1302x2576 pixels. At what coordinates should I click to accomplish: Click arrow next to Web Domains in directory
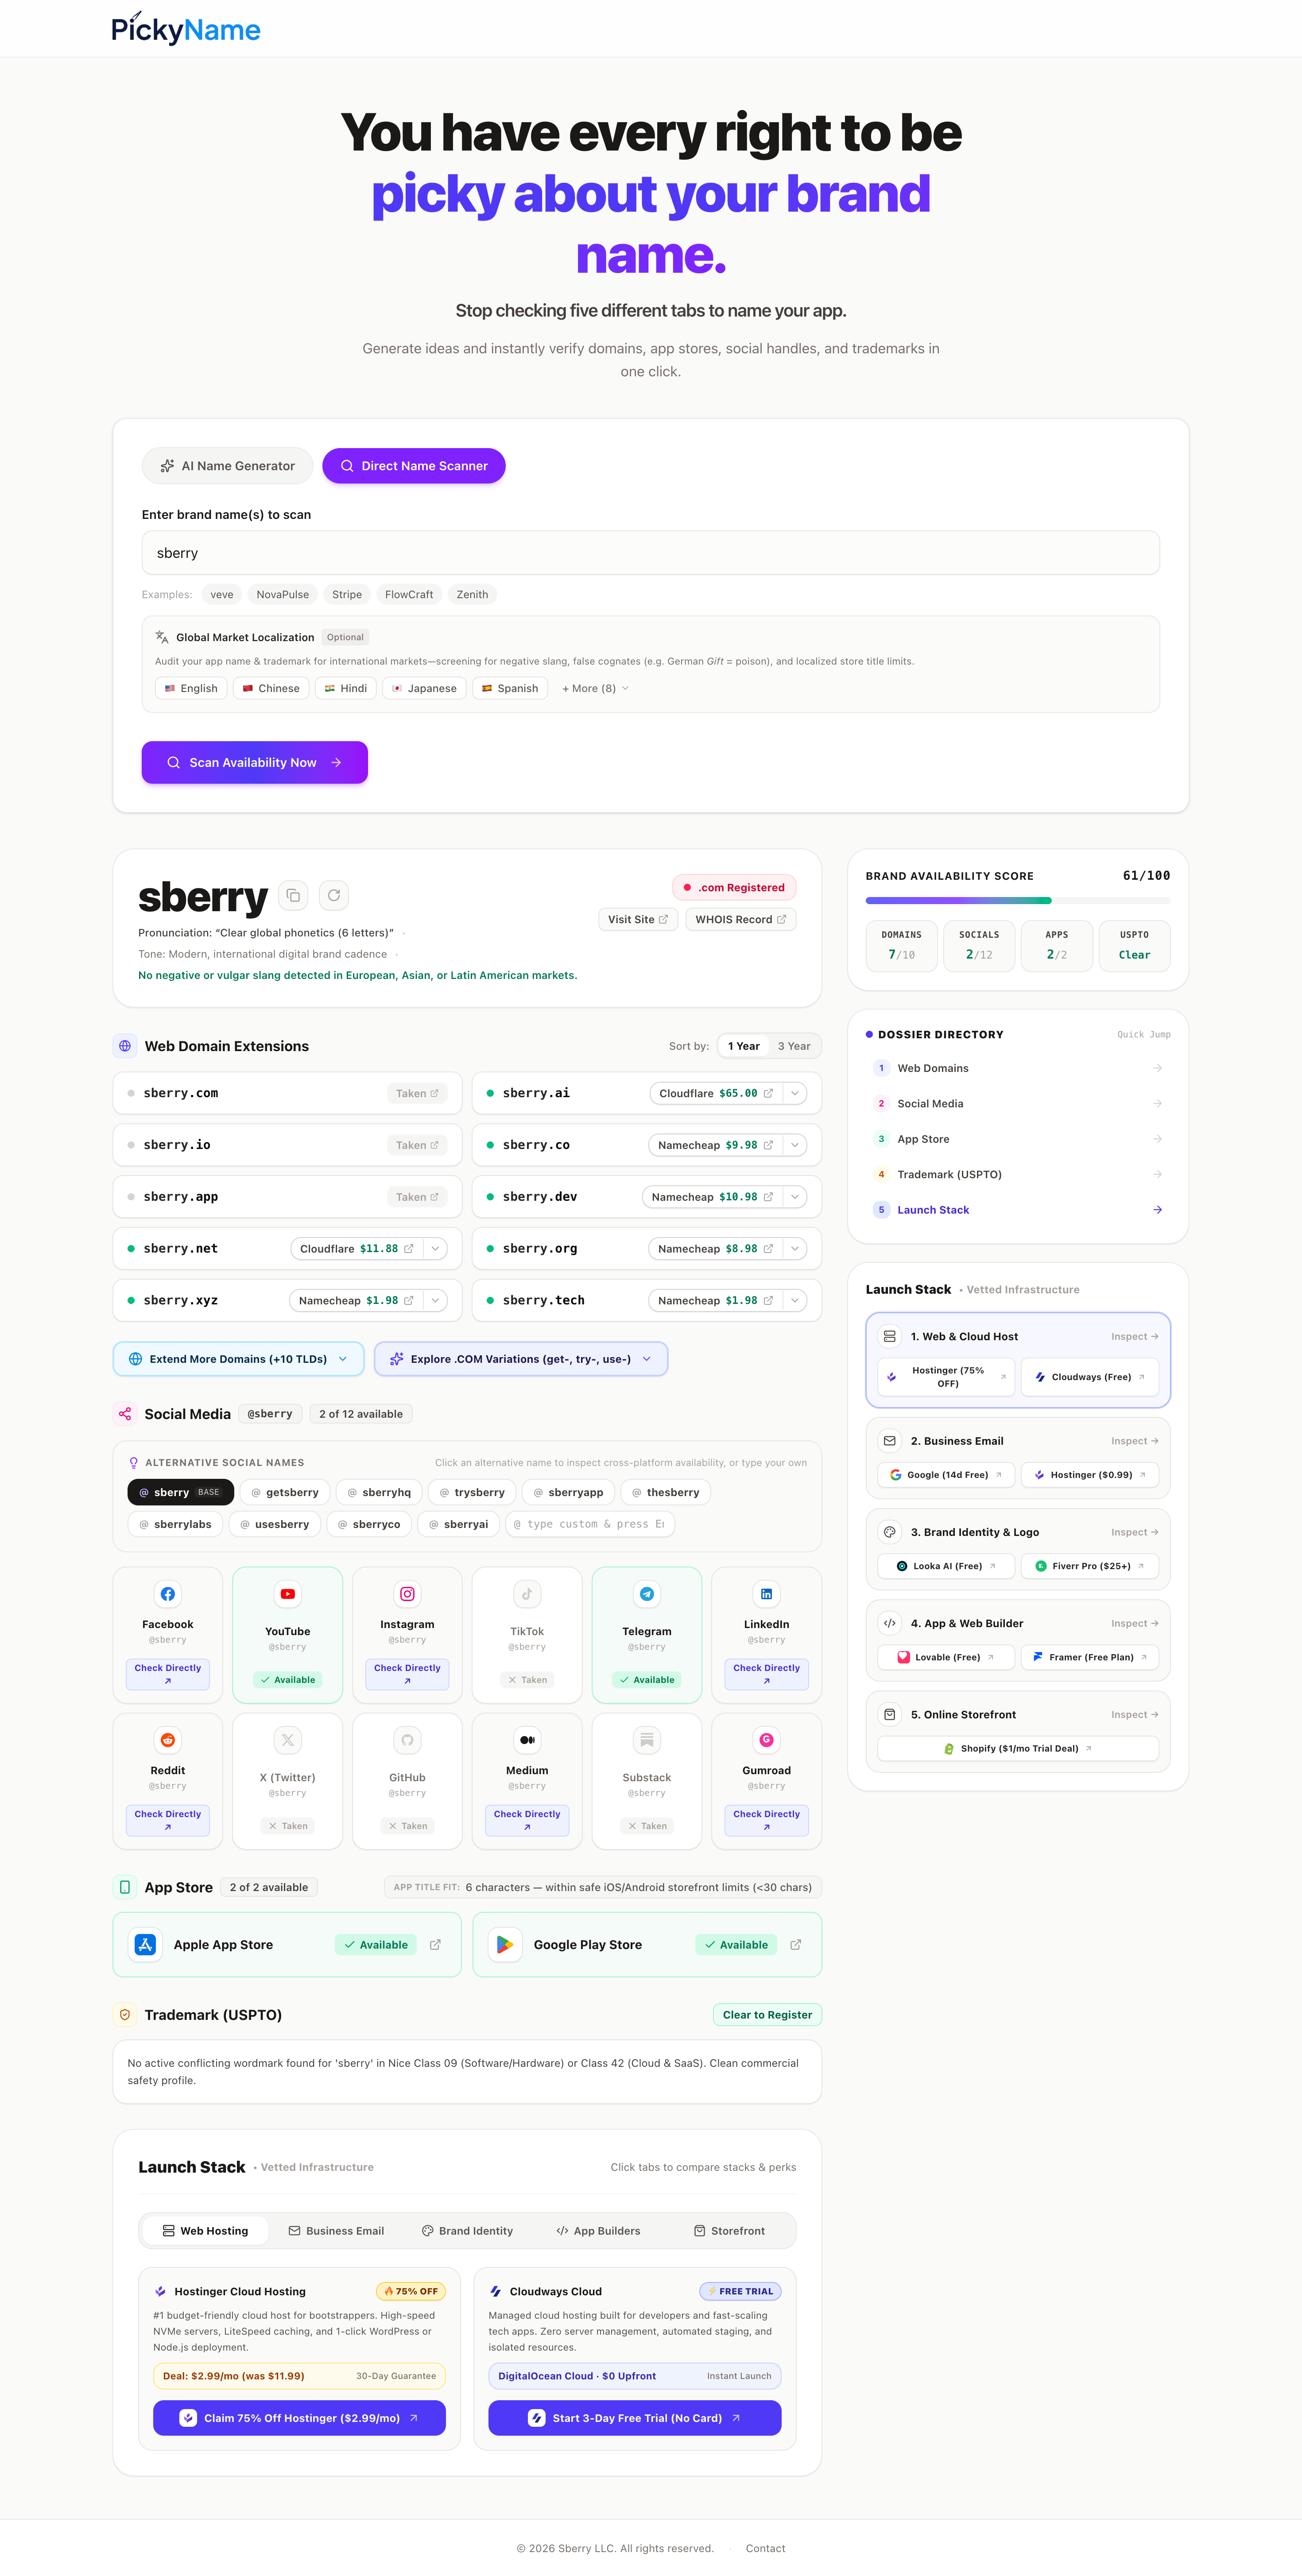pyautogui.click(x=1157, y=1068)
